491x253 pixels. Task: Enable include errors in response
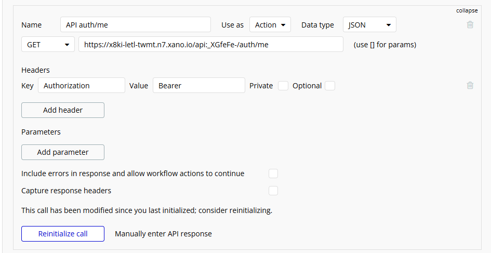pos(273,174)
